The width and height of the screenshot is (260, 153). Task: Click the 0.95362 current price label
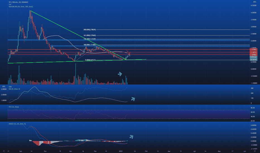pyautogui.click(x=254, y=57)
